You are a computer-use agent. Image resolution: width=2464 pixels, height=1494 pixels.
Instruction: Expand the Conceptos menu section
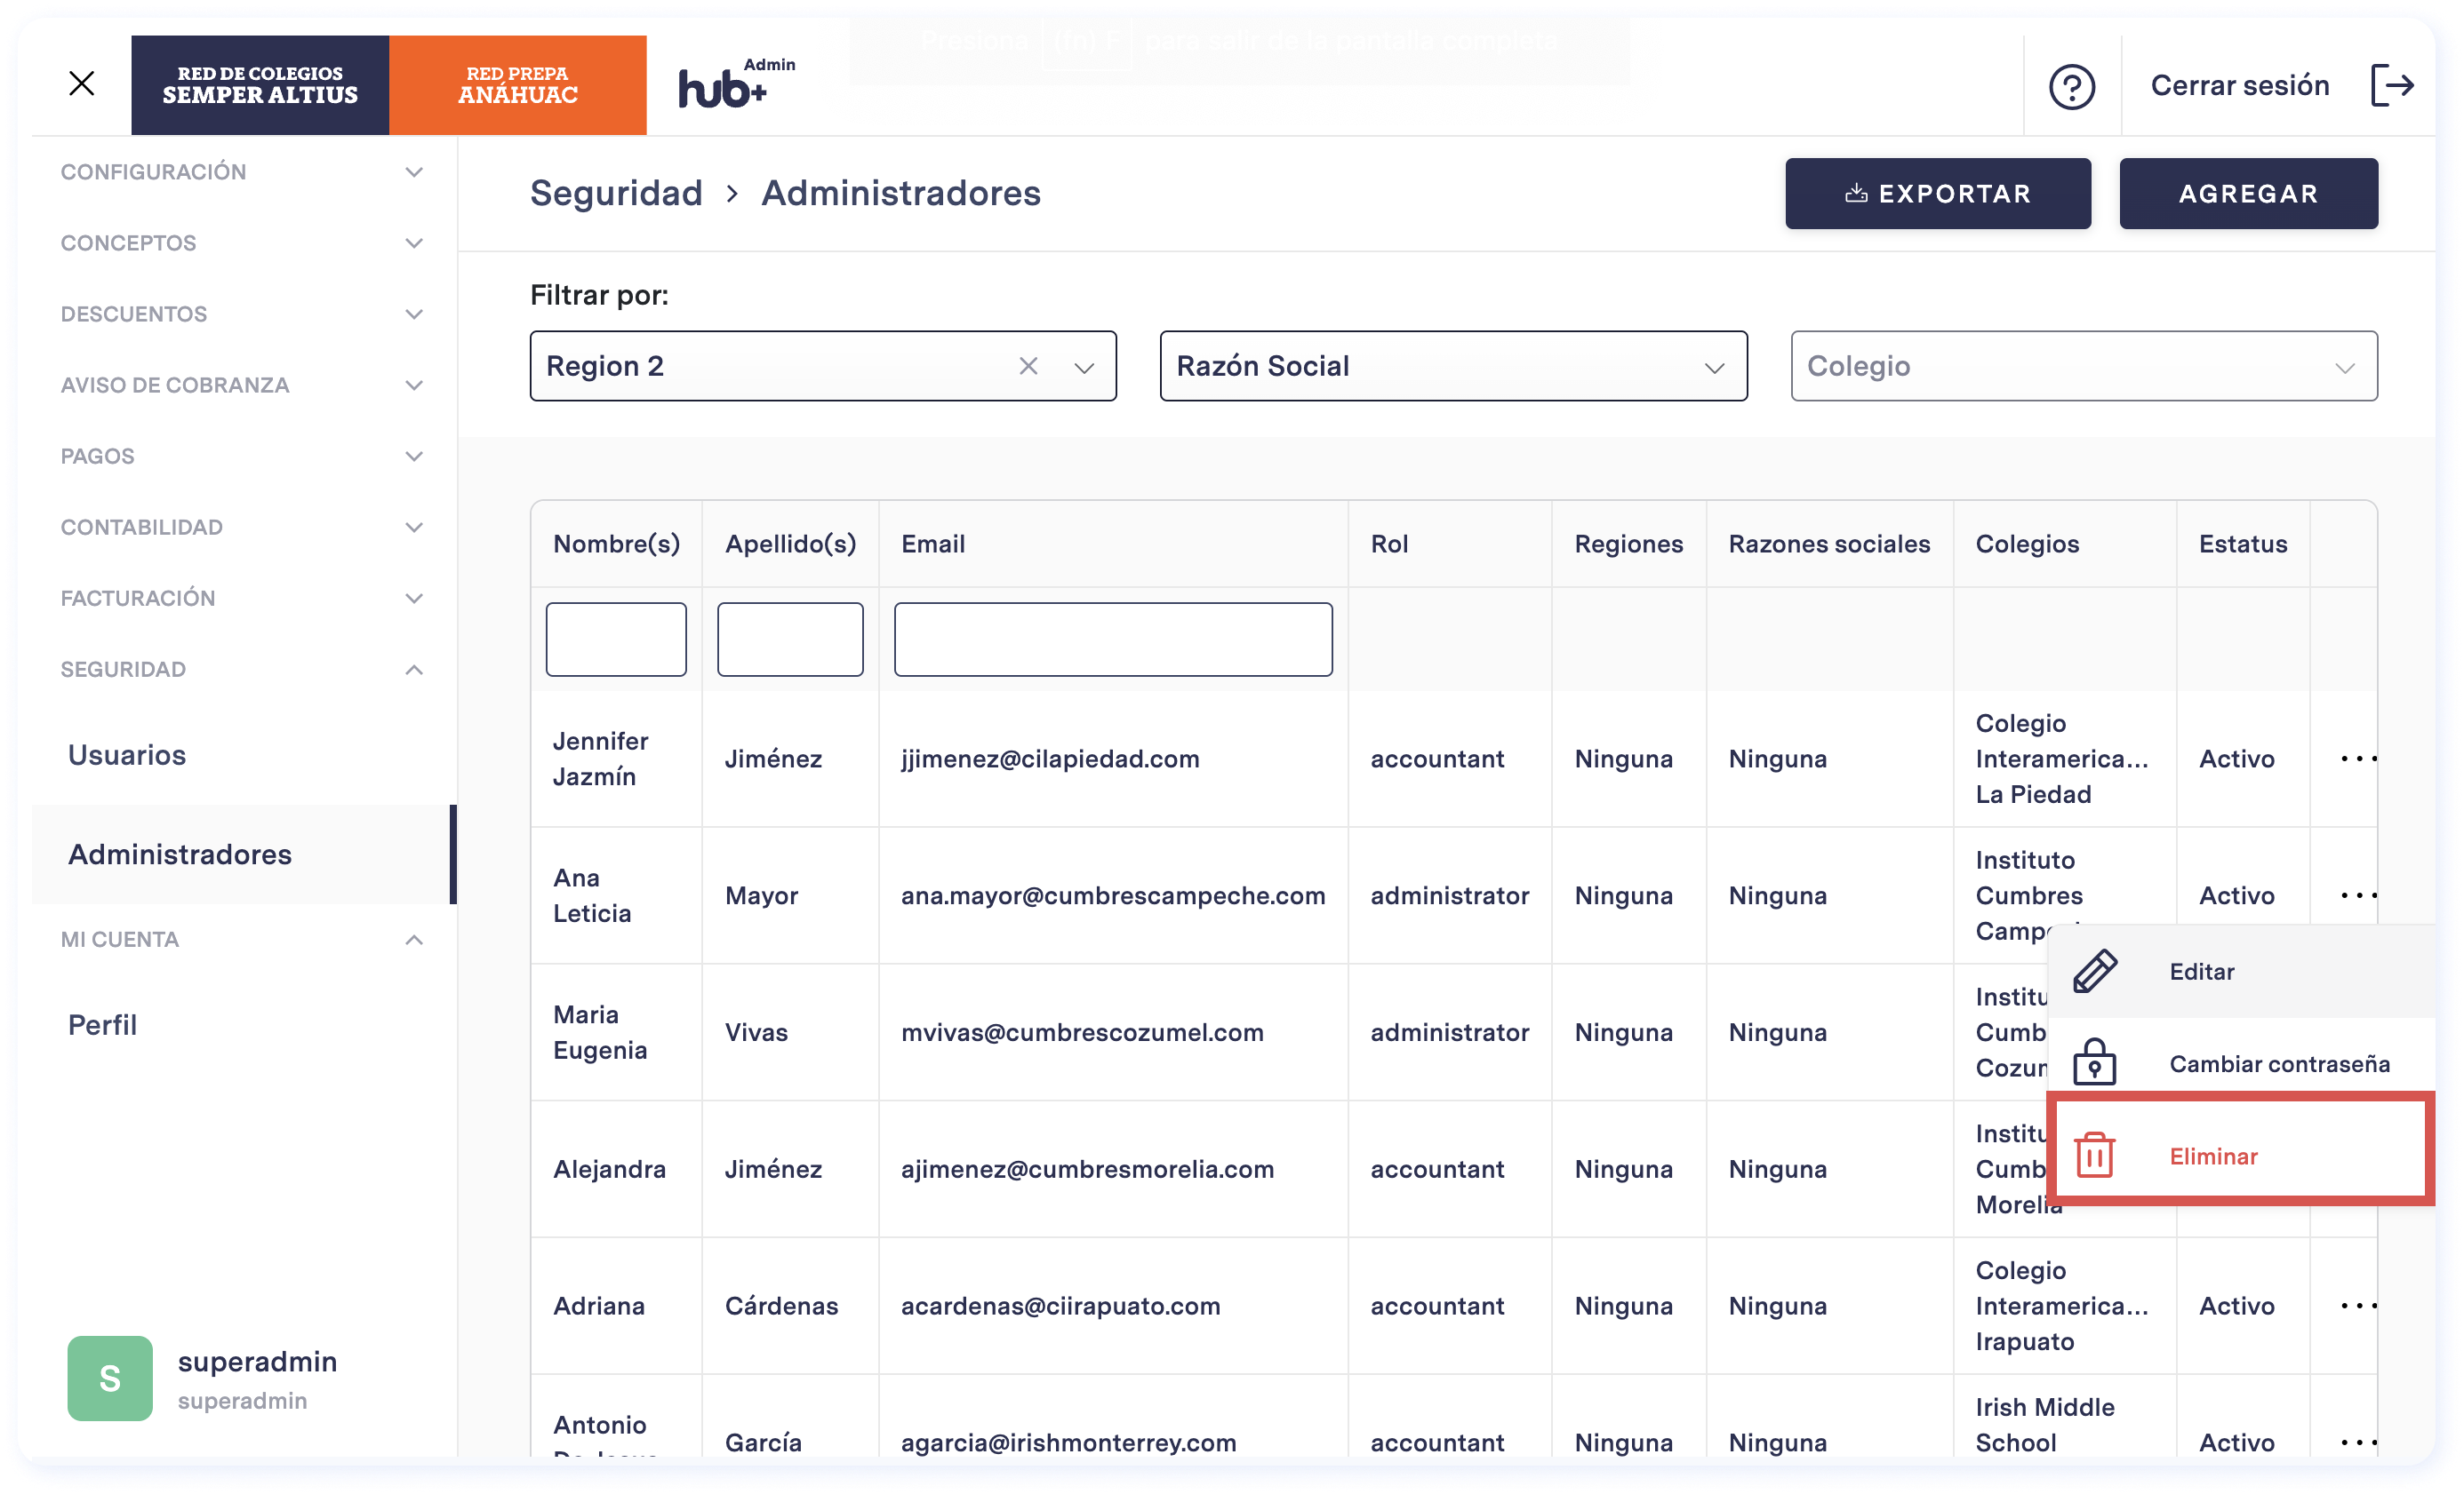tap(243, 242)
